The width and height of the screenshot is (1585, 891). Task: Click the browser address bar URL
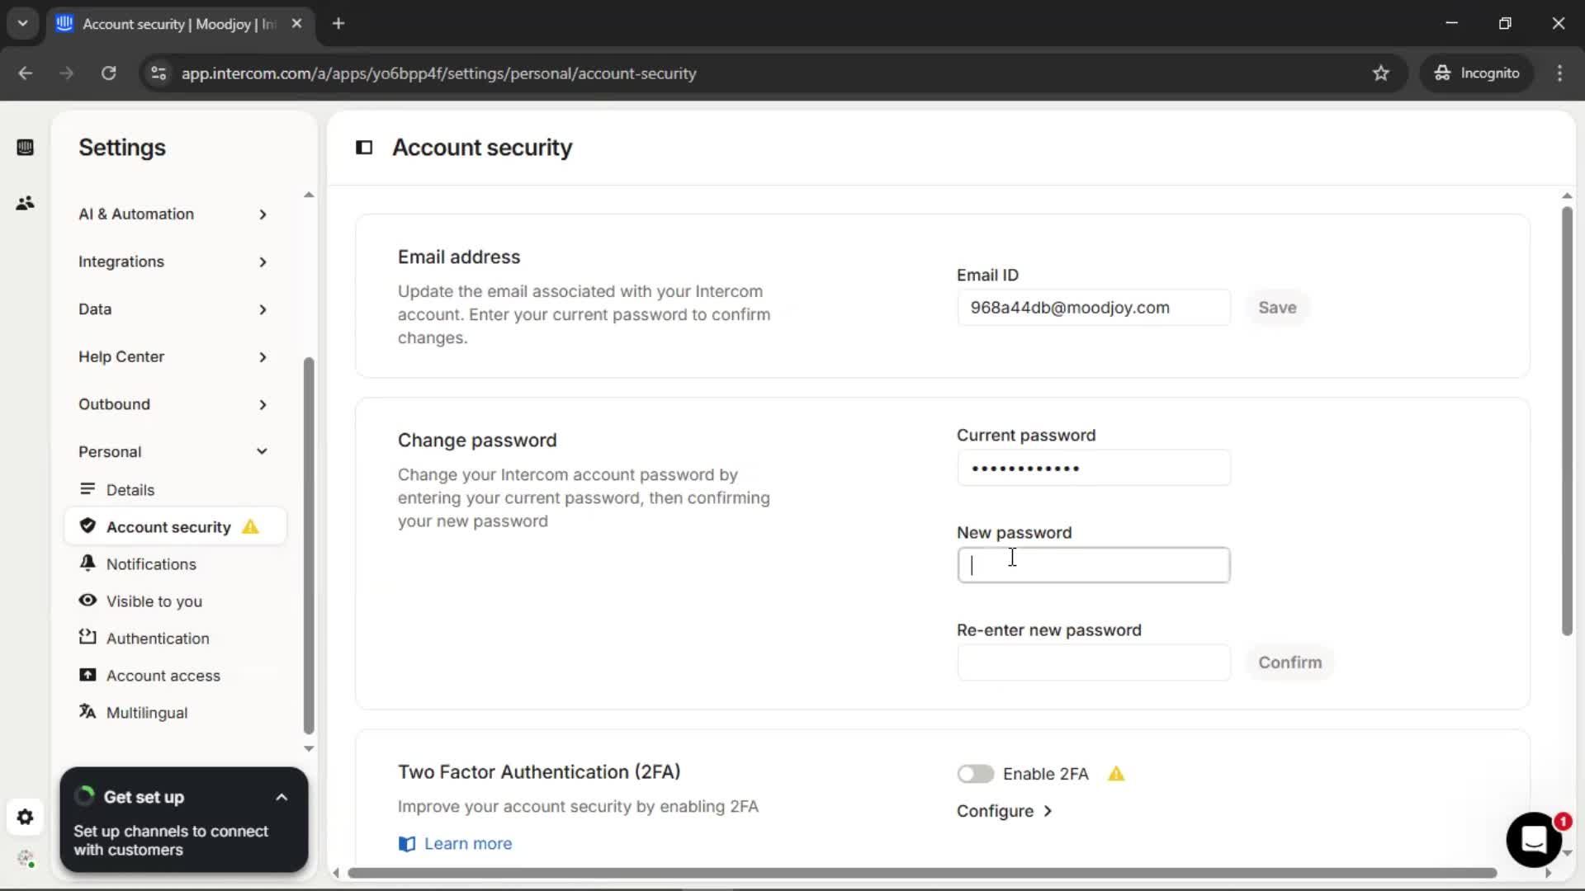[438, 73]
